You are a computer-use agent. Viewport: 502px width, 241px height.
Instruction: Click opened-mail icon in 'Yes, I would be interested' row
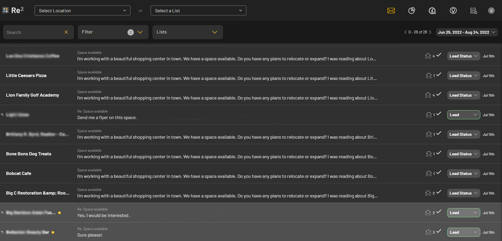[x=428, y=213]
